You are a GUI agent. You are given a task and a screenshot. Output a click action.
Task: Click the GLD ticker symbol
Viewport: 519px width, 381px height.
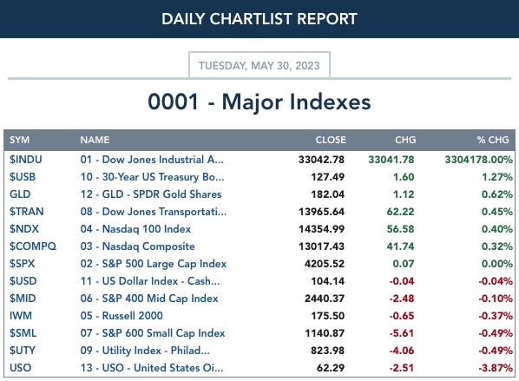(20, 194)
